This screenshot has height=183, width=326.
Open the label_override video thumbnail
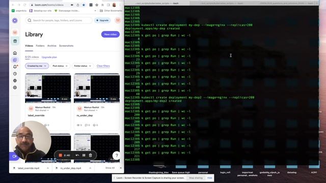[48, 88]
